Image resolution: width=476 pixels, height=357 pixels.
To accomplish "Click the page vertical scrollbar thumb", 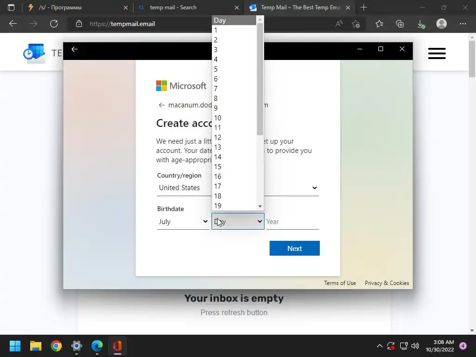I will tap(472, 59).
